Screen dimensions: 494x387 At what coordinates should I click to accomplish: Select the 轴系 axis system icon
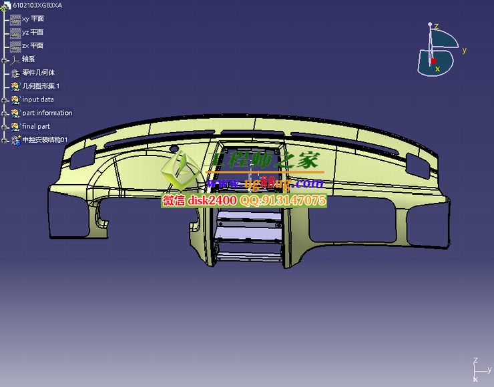coord(15,59)
